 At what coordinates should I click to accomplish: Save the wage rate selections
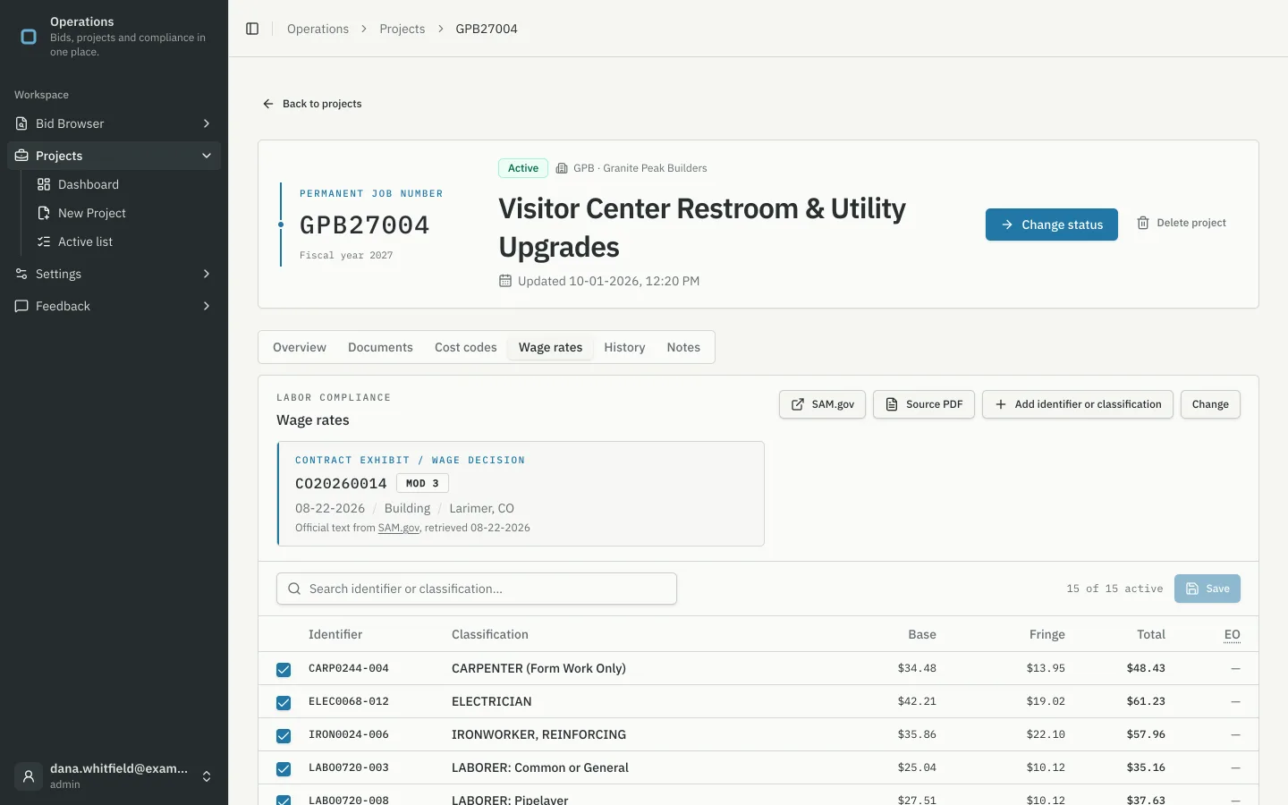(x=1207, y=589)
